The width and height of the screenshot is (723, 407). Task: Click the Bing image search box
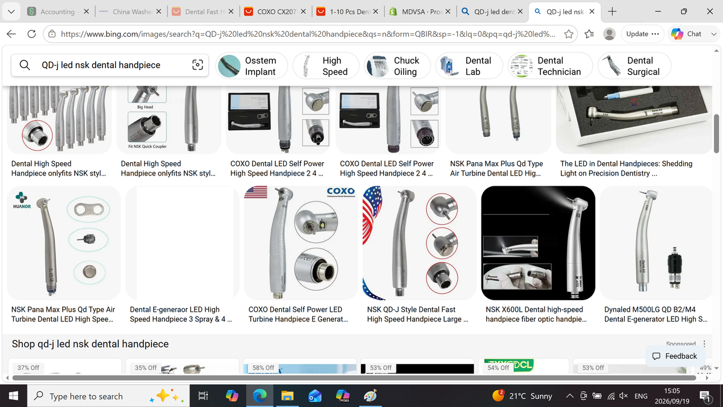pyautogui.click(x=110, y=65)
